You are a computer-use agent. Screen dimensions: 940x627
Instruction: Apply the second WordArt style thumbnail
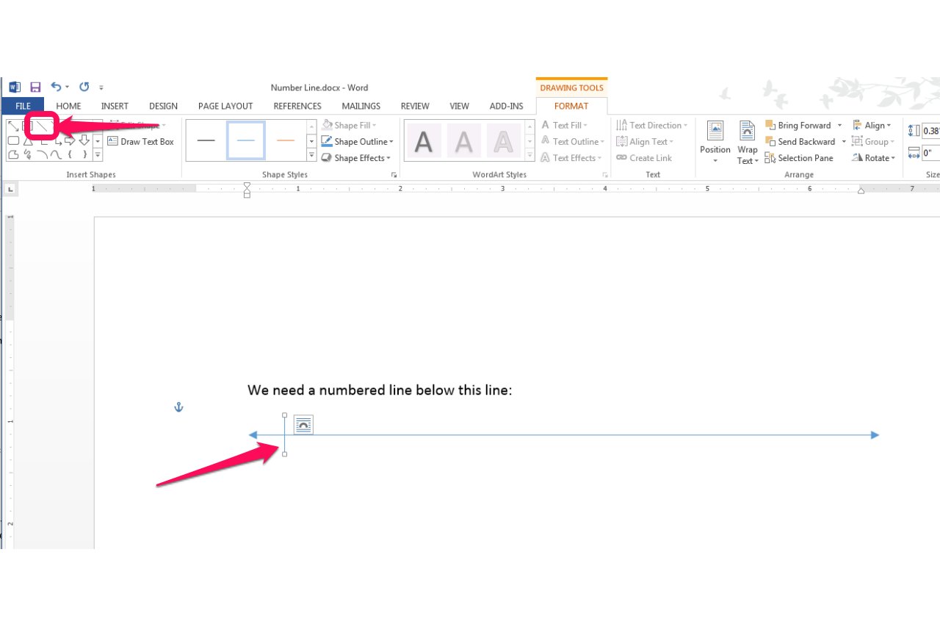coord(463,140)
